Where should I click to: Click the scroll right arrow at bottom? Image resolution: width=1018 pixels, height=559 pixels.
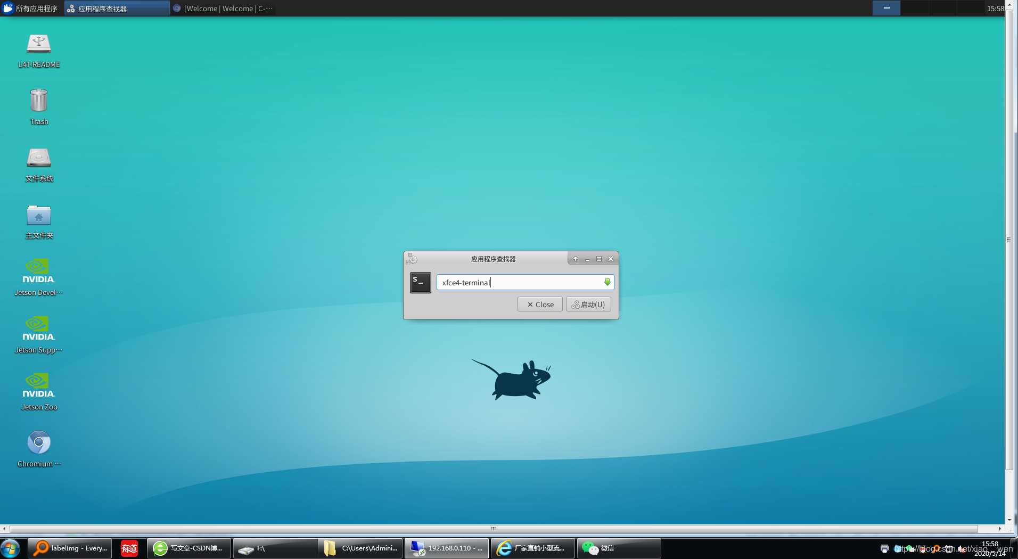[x=1000, y=529]
